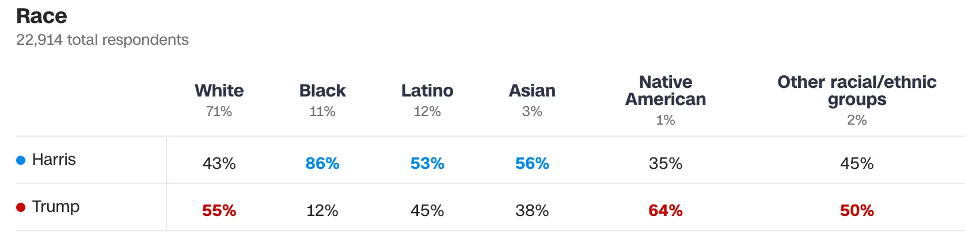The image size is (965, 247).
Task: Click the 71% share under White
Action: click(x=219, y=111)
